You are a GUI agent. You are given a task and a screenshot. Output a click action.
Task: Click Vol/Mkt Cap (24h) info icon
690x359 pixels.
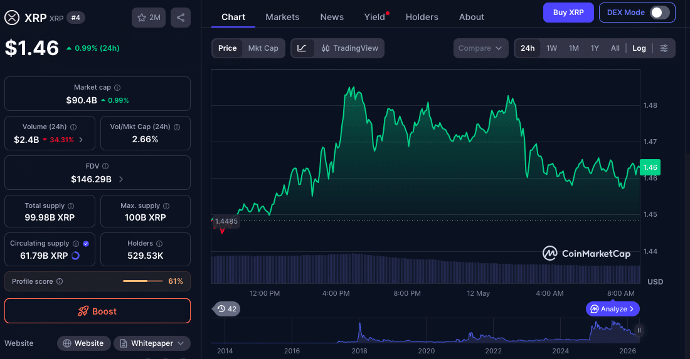click(x=177, y=127)
